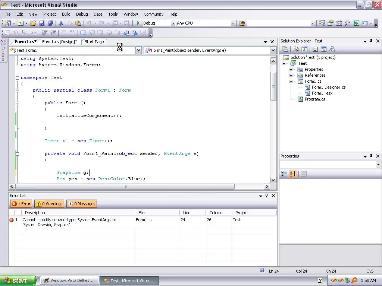Toggle a bookmark with the blue rectangle icon
The height and width of the screenshot is (286, 382).
(x=83, y=33)
